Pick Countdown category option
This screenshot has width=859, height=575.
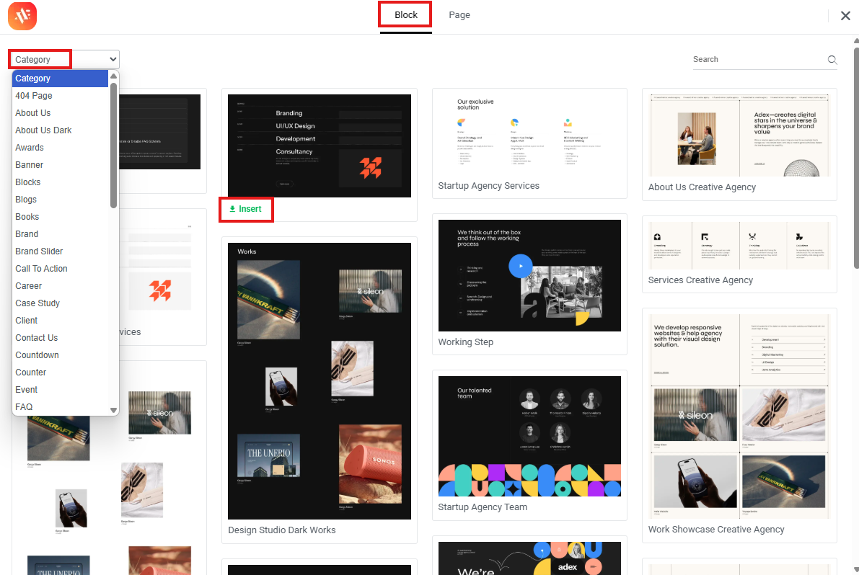coord(61,355)
